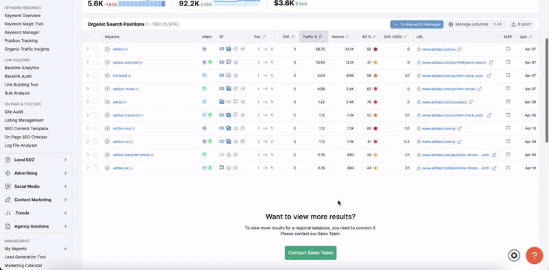Click the Traffic % column header
Screen dimensions: 549x270
click(314, 37)
